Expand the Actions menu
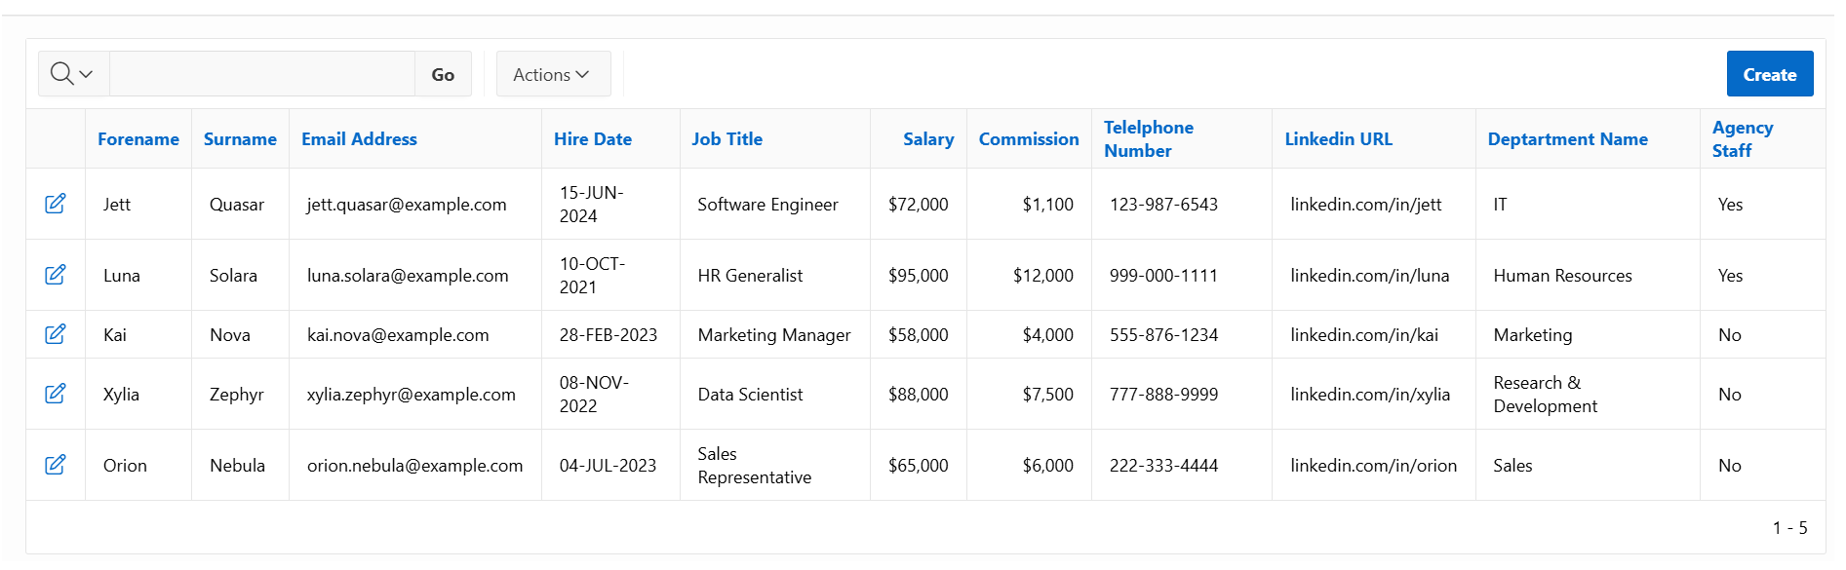This screenshot has height=570, width=1846. click(x=552, y=74)
